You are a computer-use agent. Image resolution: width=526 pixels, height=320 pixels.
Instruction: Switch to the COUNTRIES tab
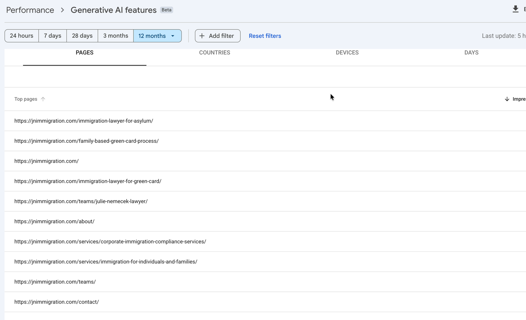click(215, 53)
